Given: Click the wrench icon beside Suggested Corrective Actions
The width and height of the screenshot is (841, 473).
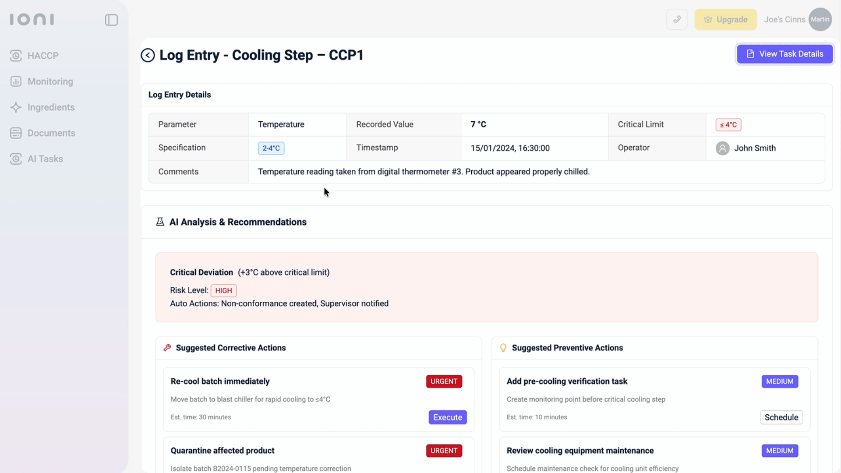Looking at the screenshot, I should (x=167, y=348).
